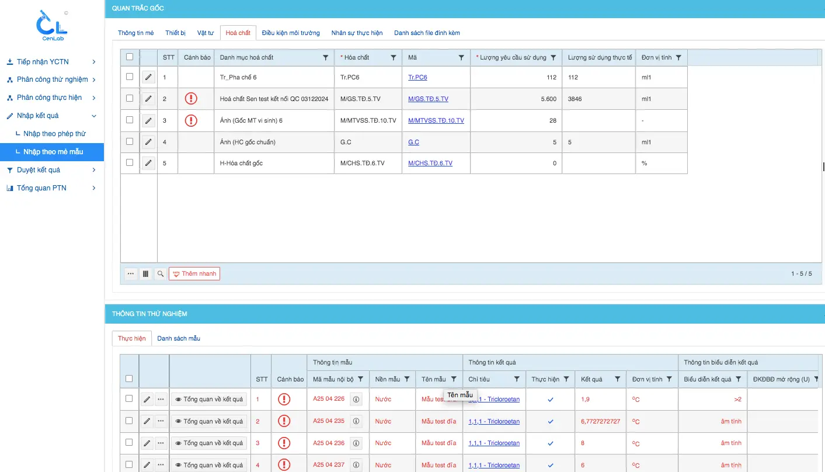Open more options for sample A25 04 237

[161, 465]
